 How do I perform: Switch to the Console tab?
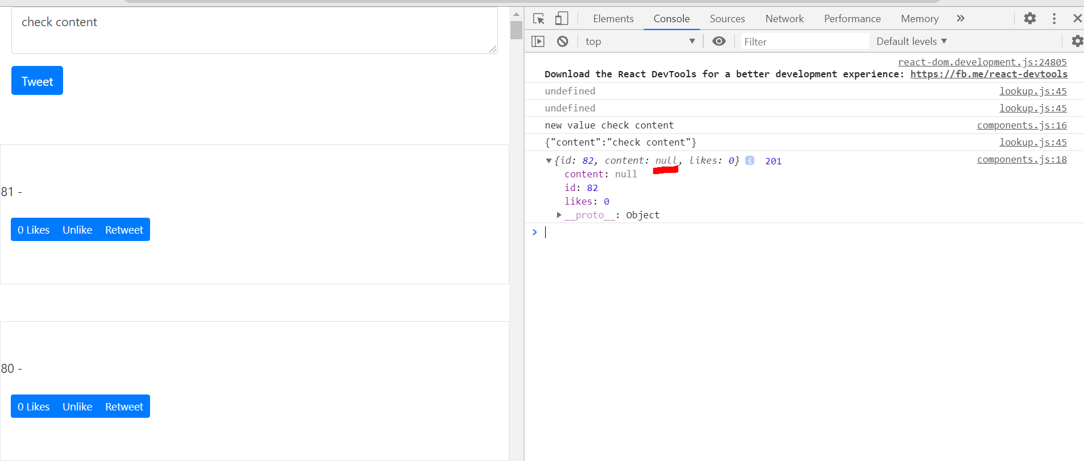click(671, 19)
